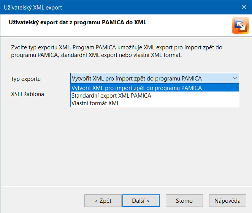252x213 pixels.
Task: Click the Uživatelský XML export title bar text
Action: [x=33, y=7]
